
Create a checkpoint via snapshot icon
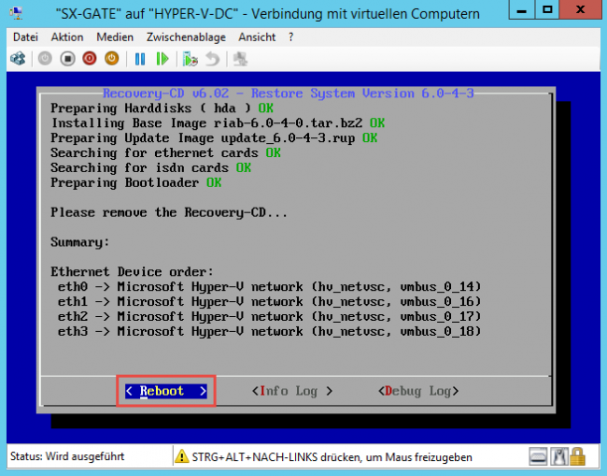[x=191, y=58]
